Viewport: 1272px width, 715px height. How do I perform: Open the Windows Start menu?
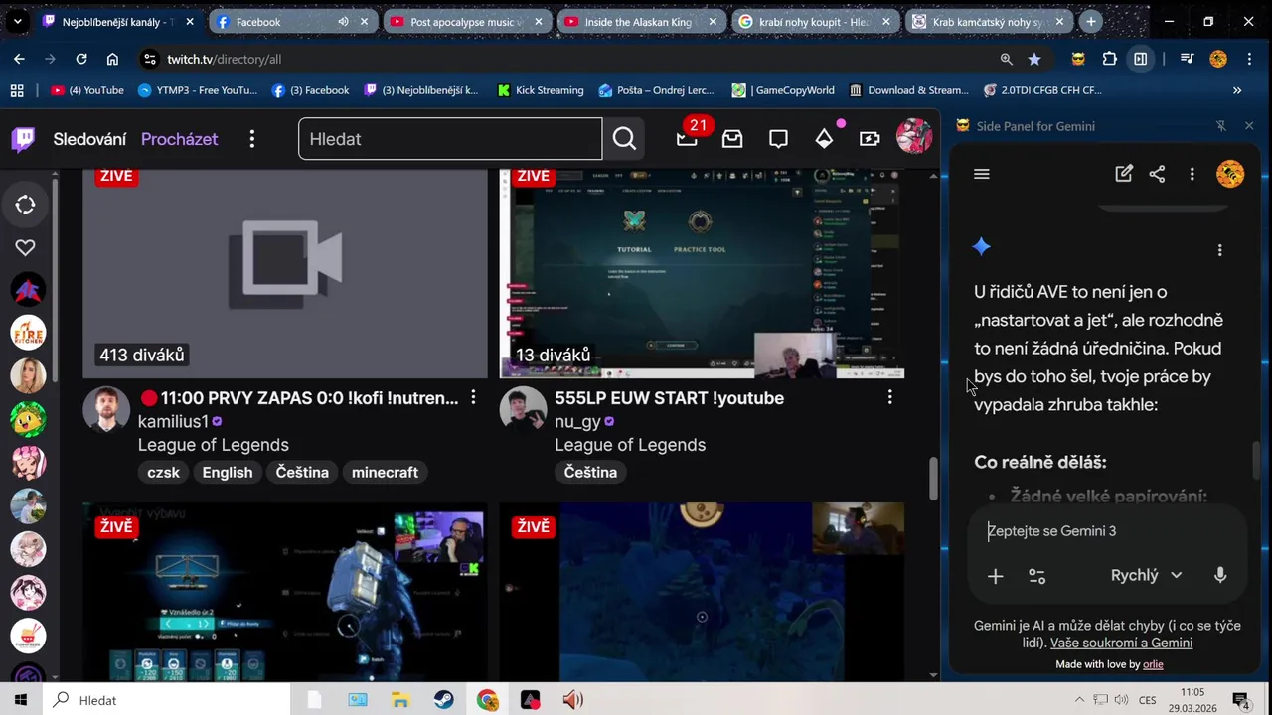point(20,700)
